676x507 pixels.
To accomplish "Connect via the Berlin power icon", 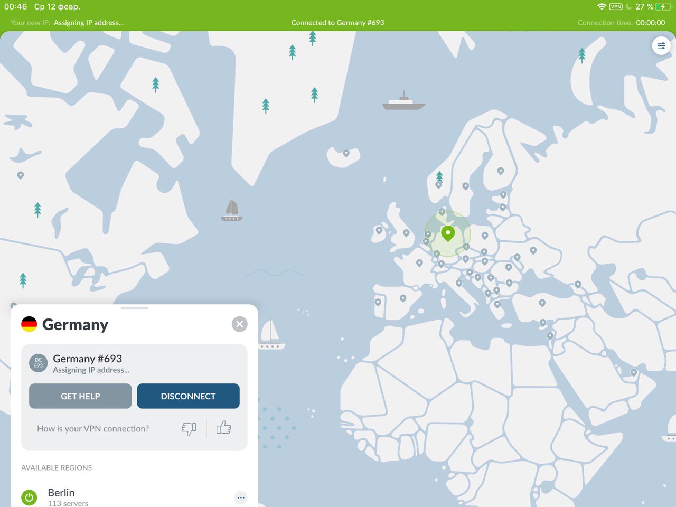I will point(29,497).
